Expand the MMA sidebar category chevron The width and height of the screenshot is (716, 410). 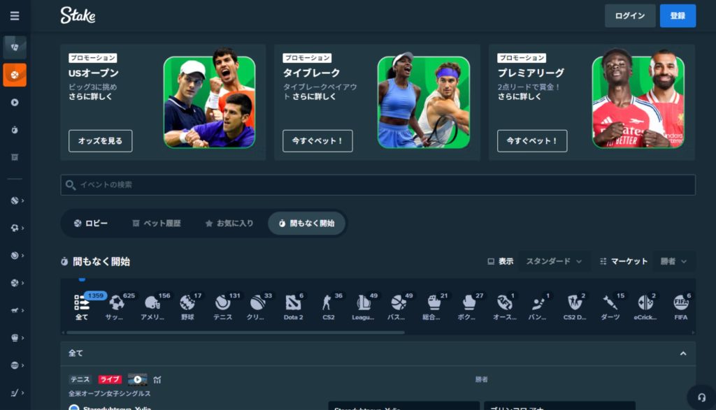click(22, 338)
